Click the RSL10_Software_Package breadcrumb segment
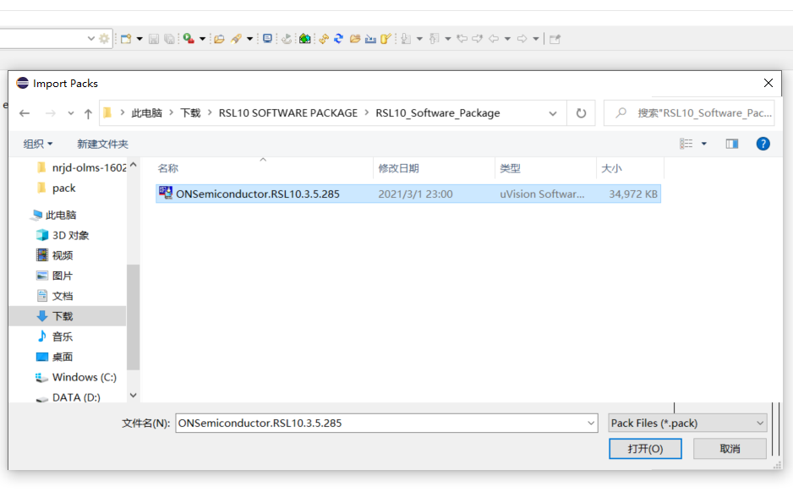The height and width of the screenshot is (492, 793). [x=437, y=112]
